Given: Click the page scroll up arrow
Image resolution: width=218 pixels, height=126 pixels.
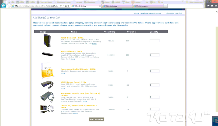Looking at the screenshot, I should 217,12.
